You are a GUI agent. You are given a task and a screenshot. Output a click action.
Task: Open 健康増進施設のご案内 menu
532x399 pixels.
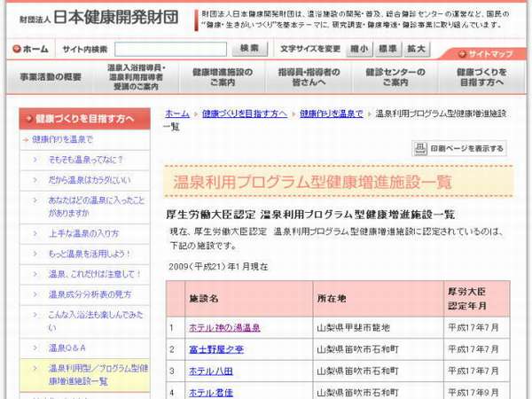coord(223,77)
